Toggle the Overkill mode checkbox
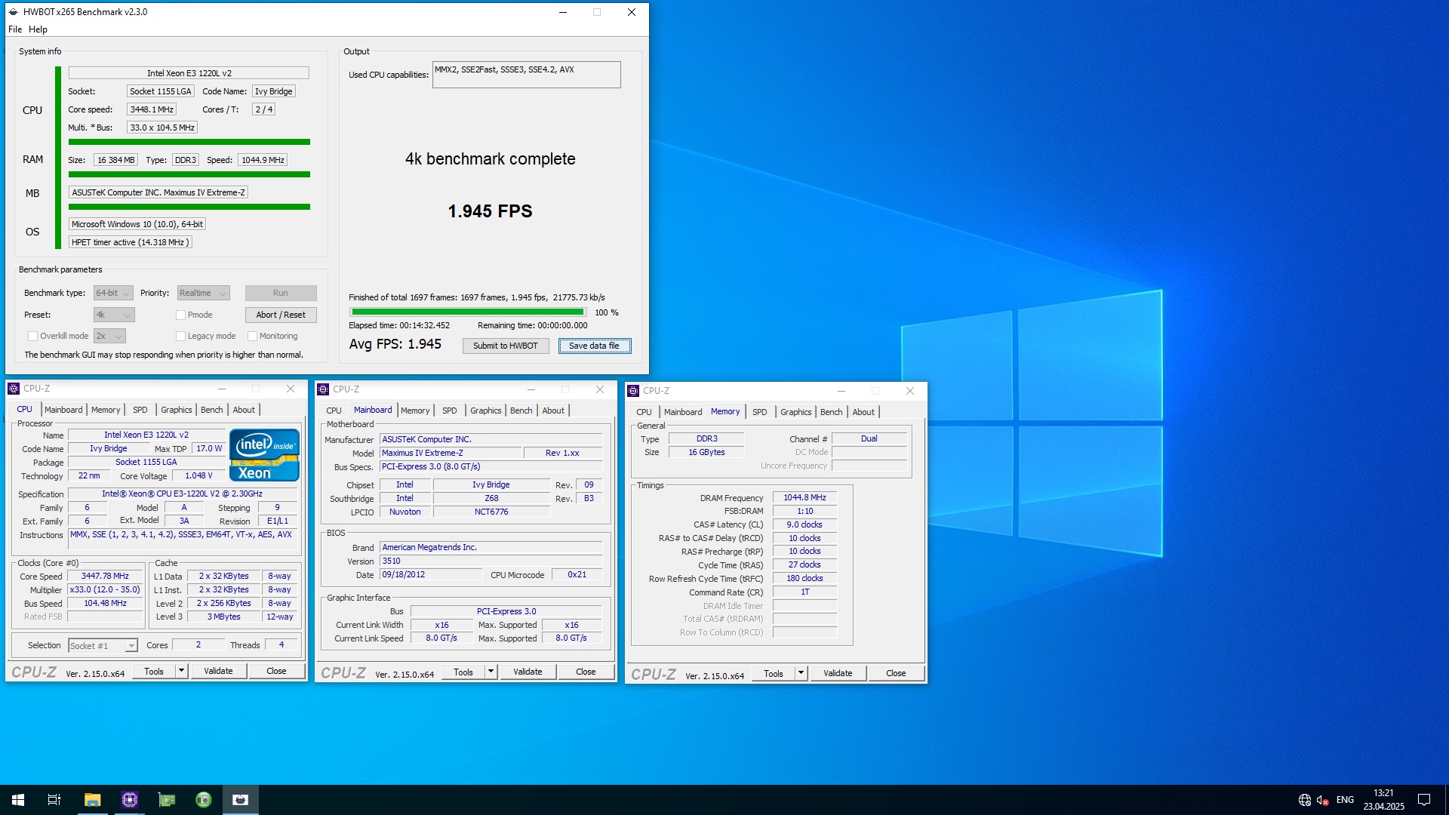The image size is (1449, 815). (x=32, y=336)
